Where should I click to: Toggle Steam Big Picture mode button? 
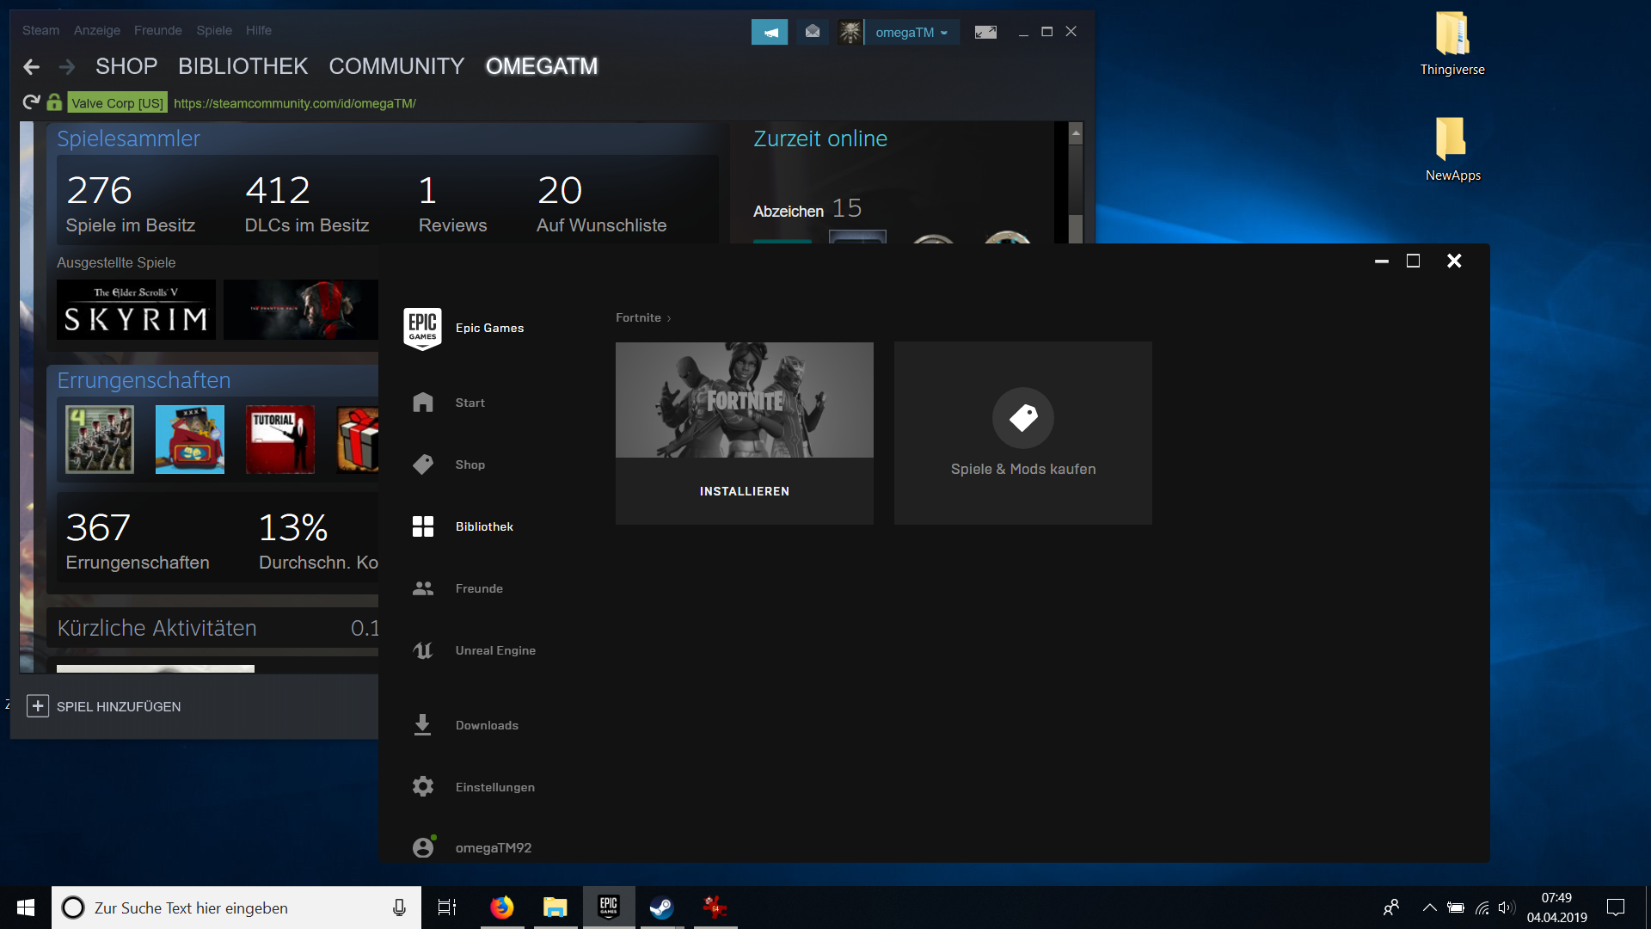click(x=985, y=32)
